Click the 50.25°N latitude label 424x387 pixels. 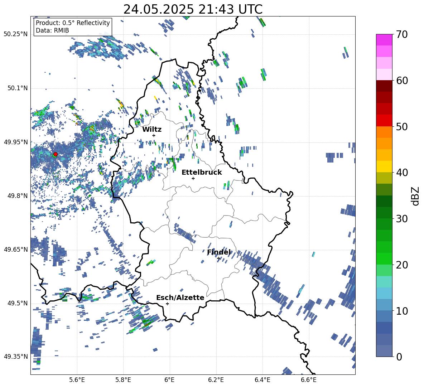[16, 34]
